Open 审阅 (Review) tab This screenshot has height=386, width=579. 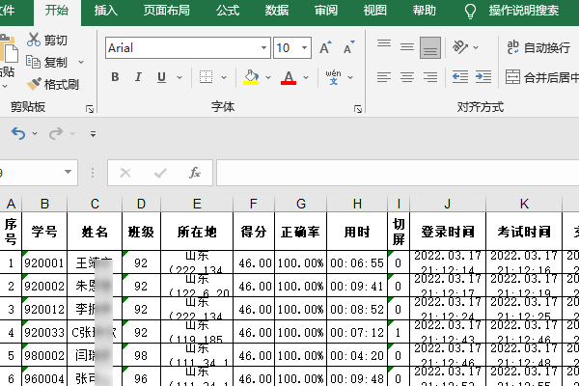(326, 11)
